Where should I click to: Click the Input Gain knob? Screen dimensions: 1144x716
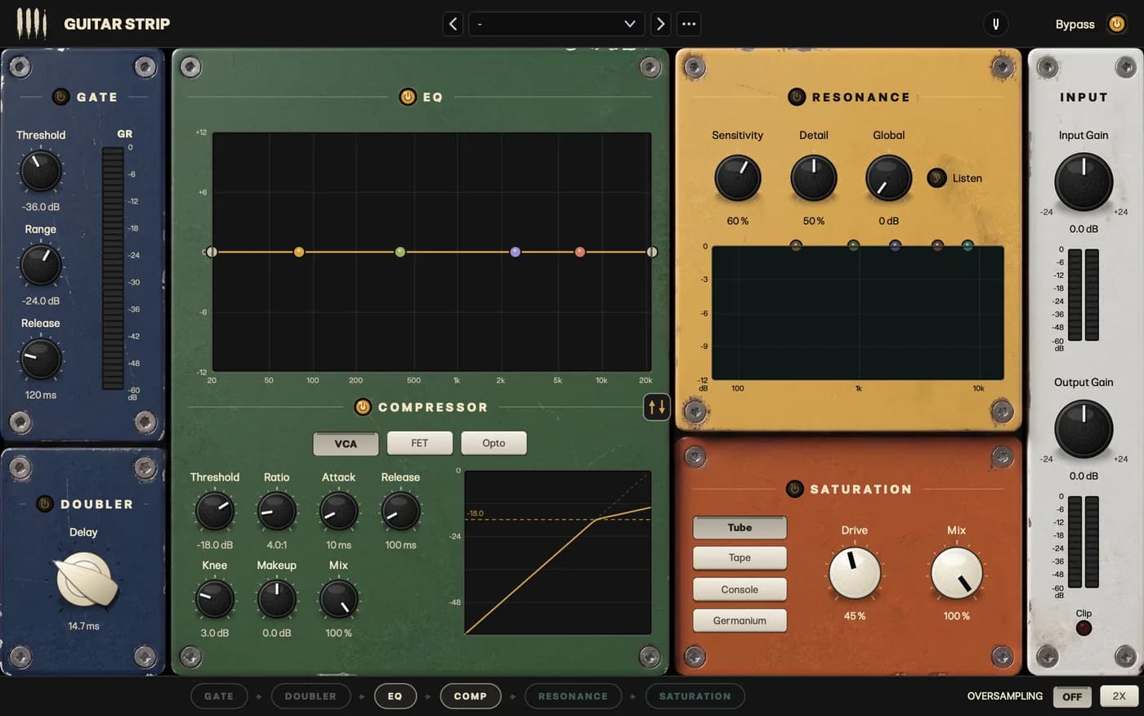click(x=1084, y=181)
